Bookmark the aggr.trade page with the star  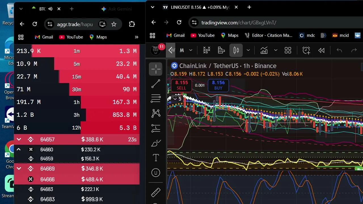click(114, 24)
